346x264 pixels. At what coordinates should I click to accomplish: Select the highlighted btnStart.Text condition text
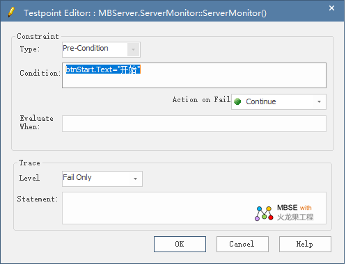[x=103, y=69]
